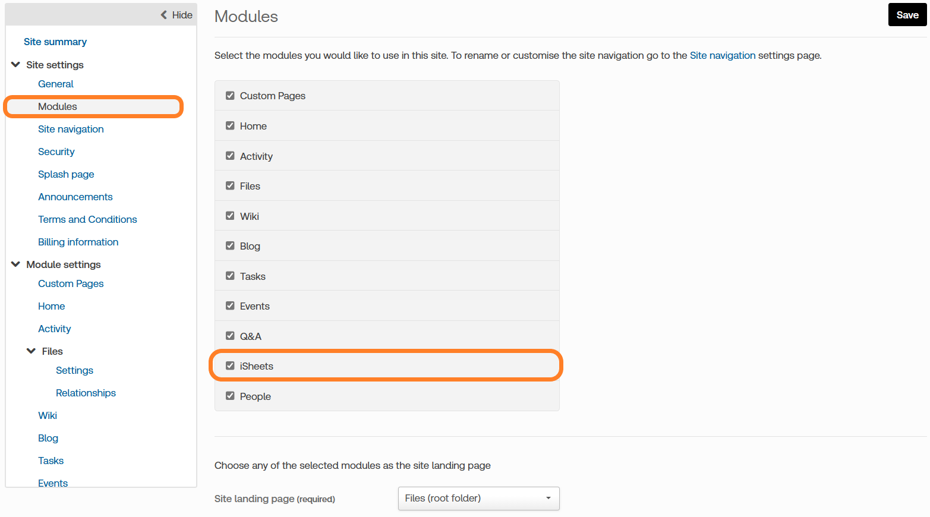Navigate to Billing information

[78, 242]
